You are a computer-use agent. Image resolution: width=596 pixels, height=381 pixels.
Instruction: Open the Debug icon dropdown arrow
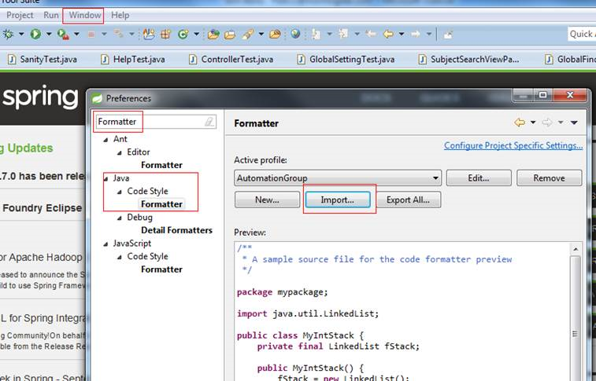[x=21, y=34]
